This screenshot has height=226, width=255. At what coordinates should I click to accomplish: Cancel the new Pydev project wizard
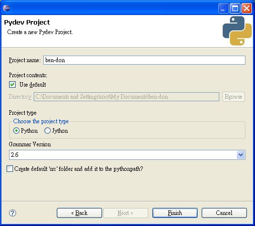click(224, 213)
